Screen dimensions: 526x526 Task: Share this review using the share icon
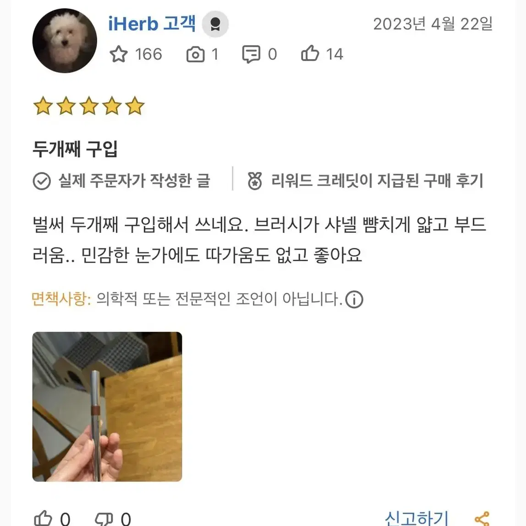pos(482,519)
